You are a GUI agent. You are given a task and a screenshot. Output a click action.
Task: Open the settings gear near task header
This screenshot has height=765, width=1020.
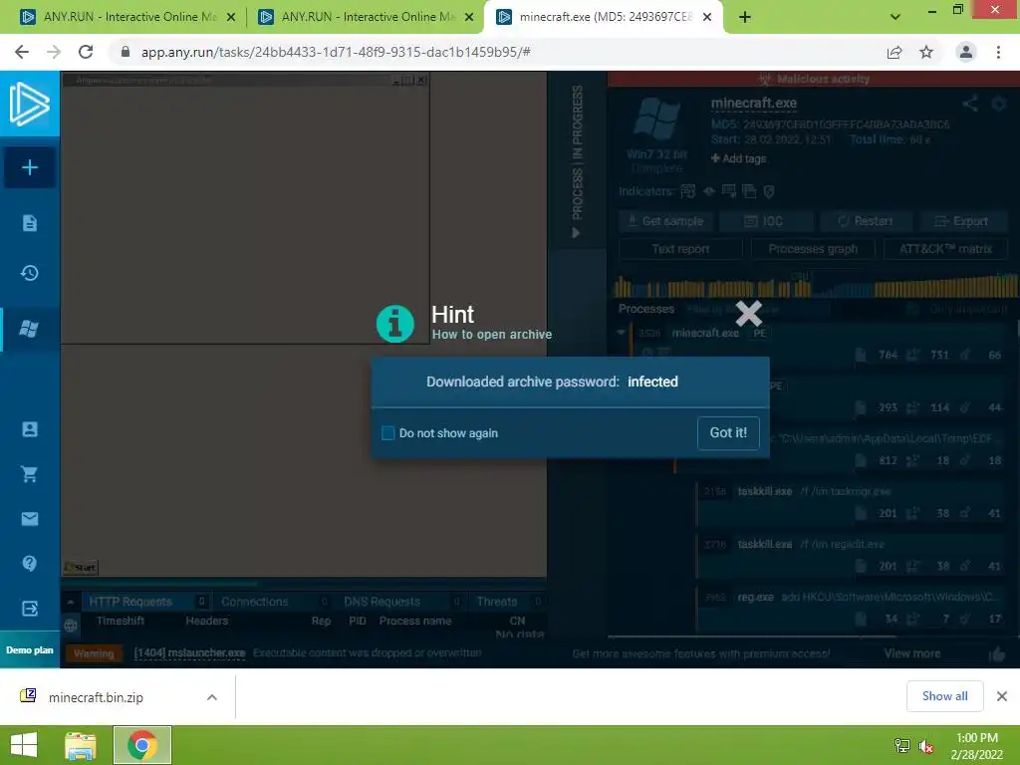(998, 104)
